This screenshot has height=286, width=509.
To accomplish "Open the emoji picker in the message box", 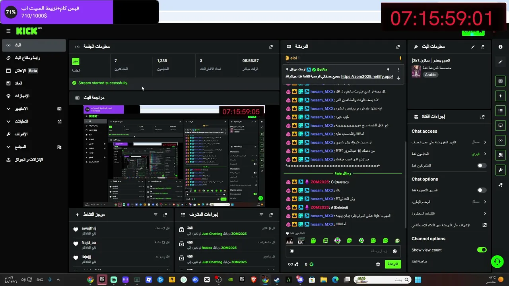I will coord(394,251).
